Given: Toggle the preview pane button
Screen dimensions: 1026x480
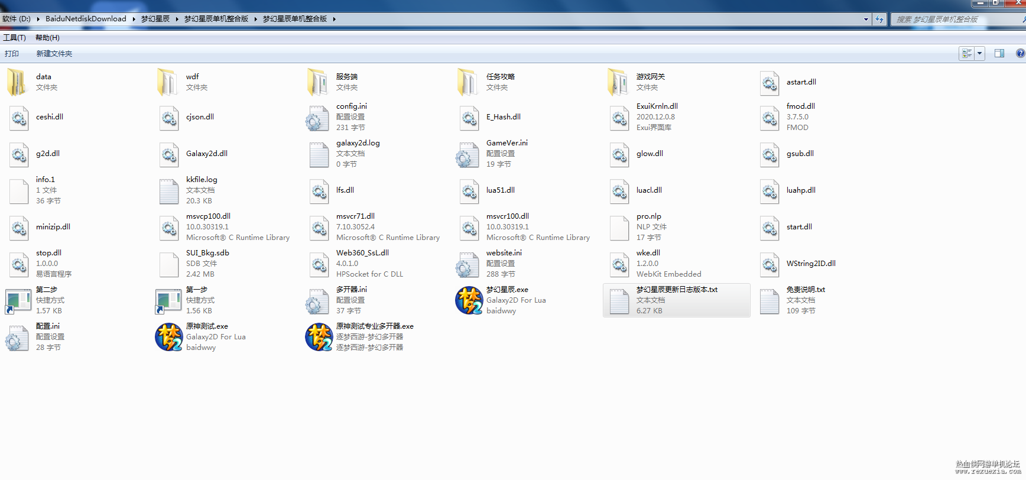Looking at the screenshot, I should coord(999,53).
